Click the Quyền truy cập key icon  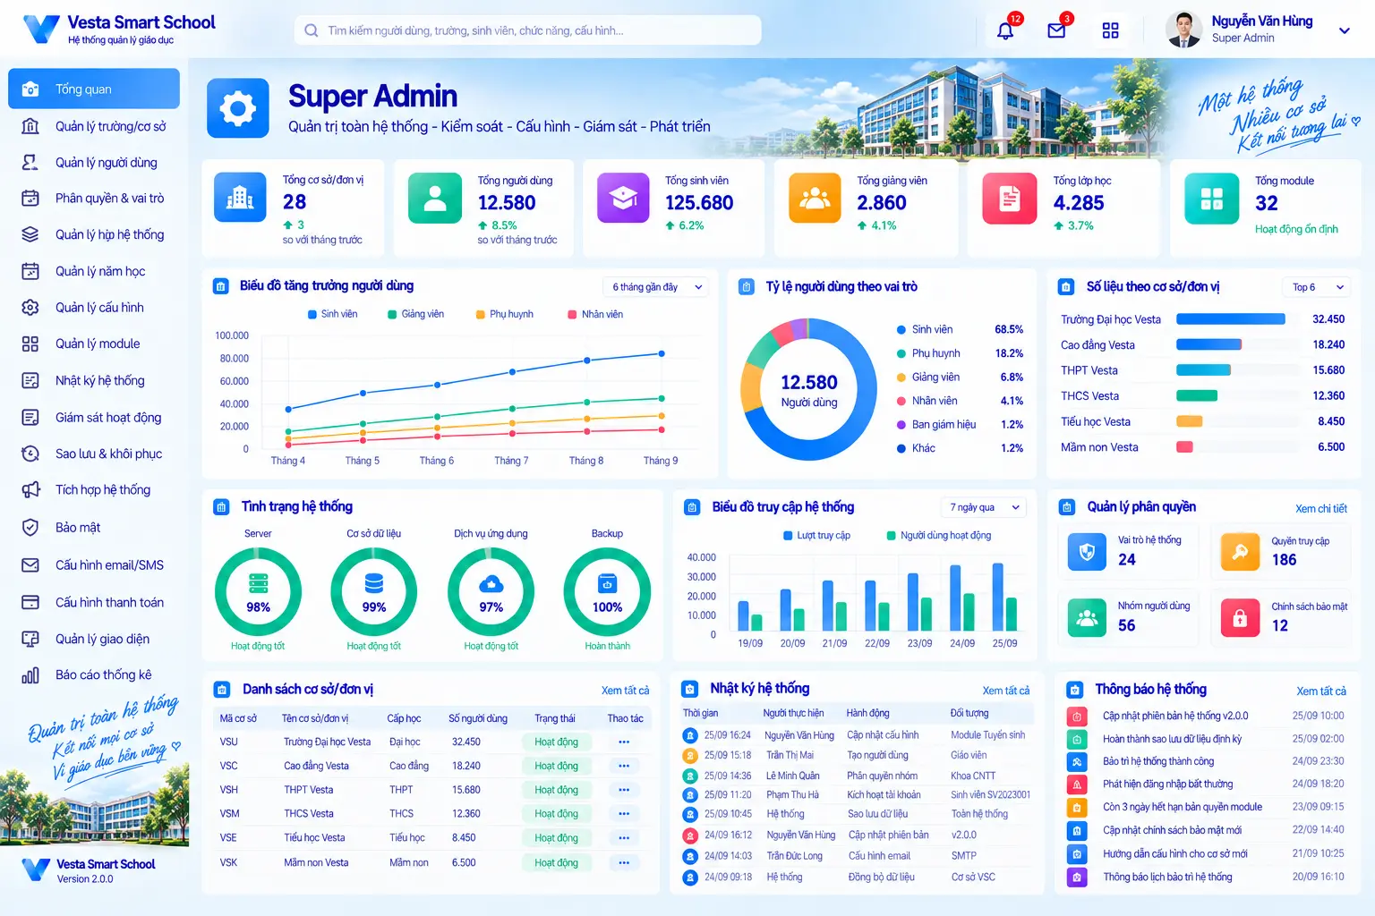pyautogui.click(x=1240, y=551)
